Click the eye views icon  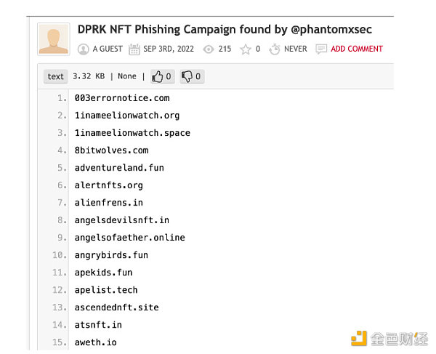[x=209, y=49]
